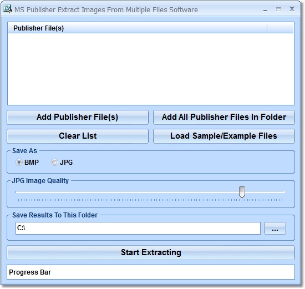Click the right end of the quality slider track
This screenshot has width=305, height=289.
(x=283, y=192)
